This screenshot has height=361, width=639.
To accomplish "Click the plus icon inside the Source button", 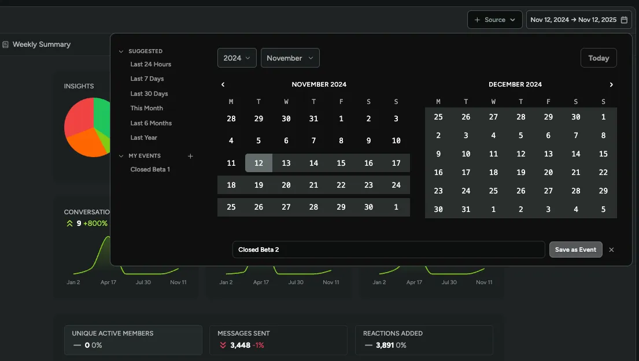I will pos(477,19).
